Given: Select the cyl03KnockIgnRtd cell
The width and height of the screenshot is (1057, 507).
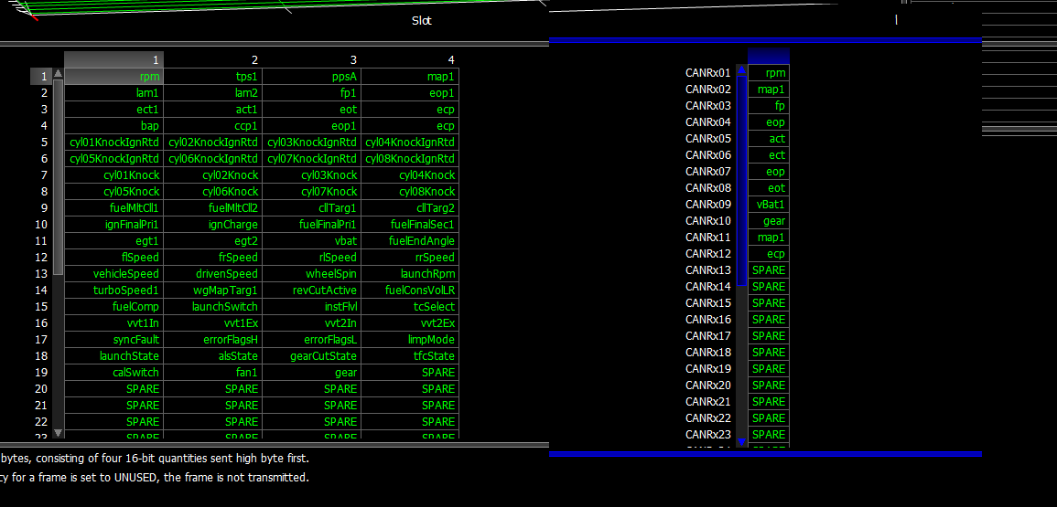Looking at the screenshot, I should click(x=311, y=143).
